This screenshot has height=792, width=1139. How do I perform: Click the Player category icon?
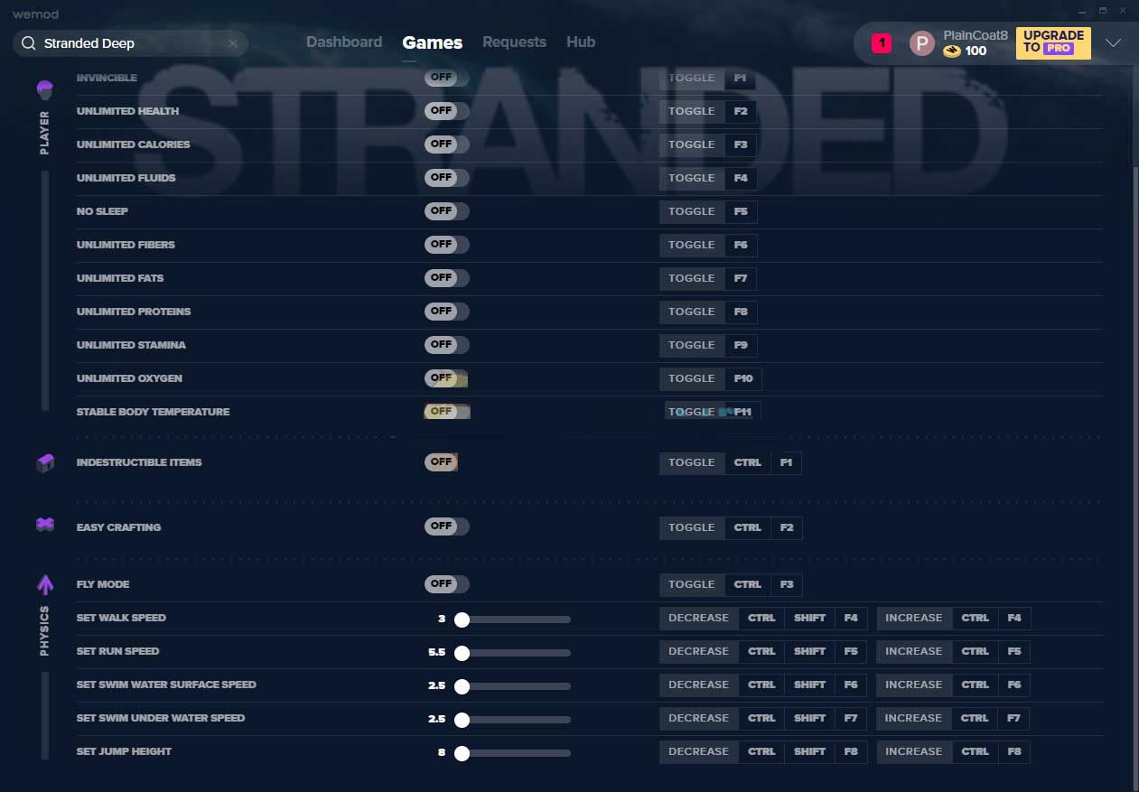(45, 89)
